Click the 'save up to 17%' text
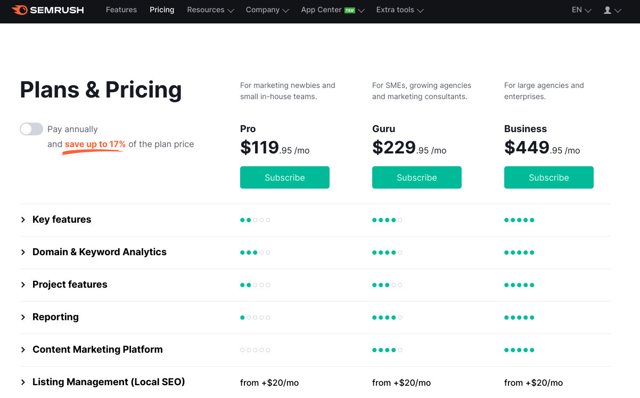640x398 pixels. [x=95, y=144]
